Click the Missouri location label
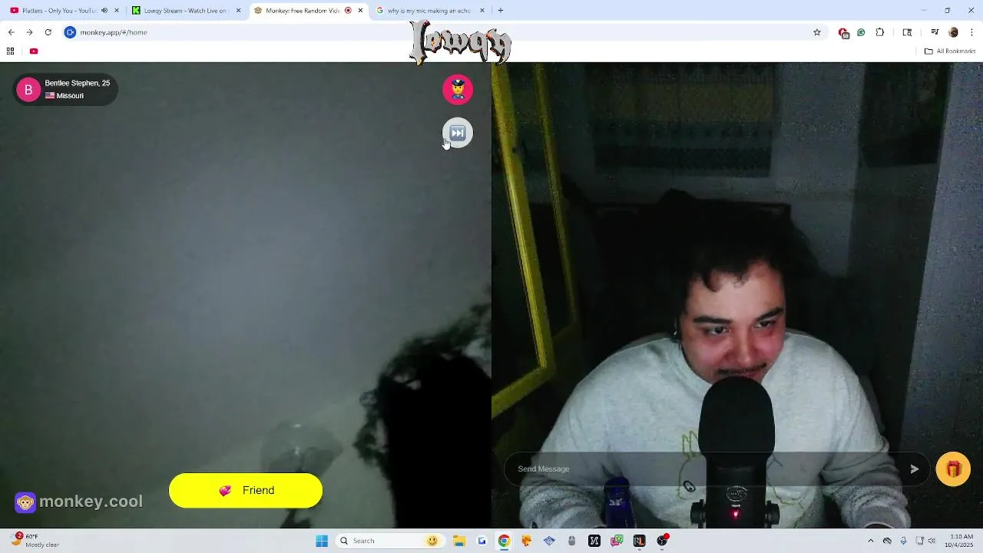Viewport: 983px width, 553px height. [70, 96]
